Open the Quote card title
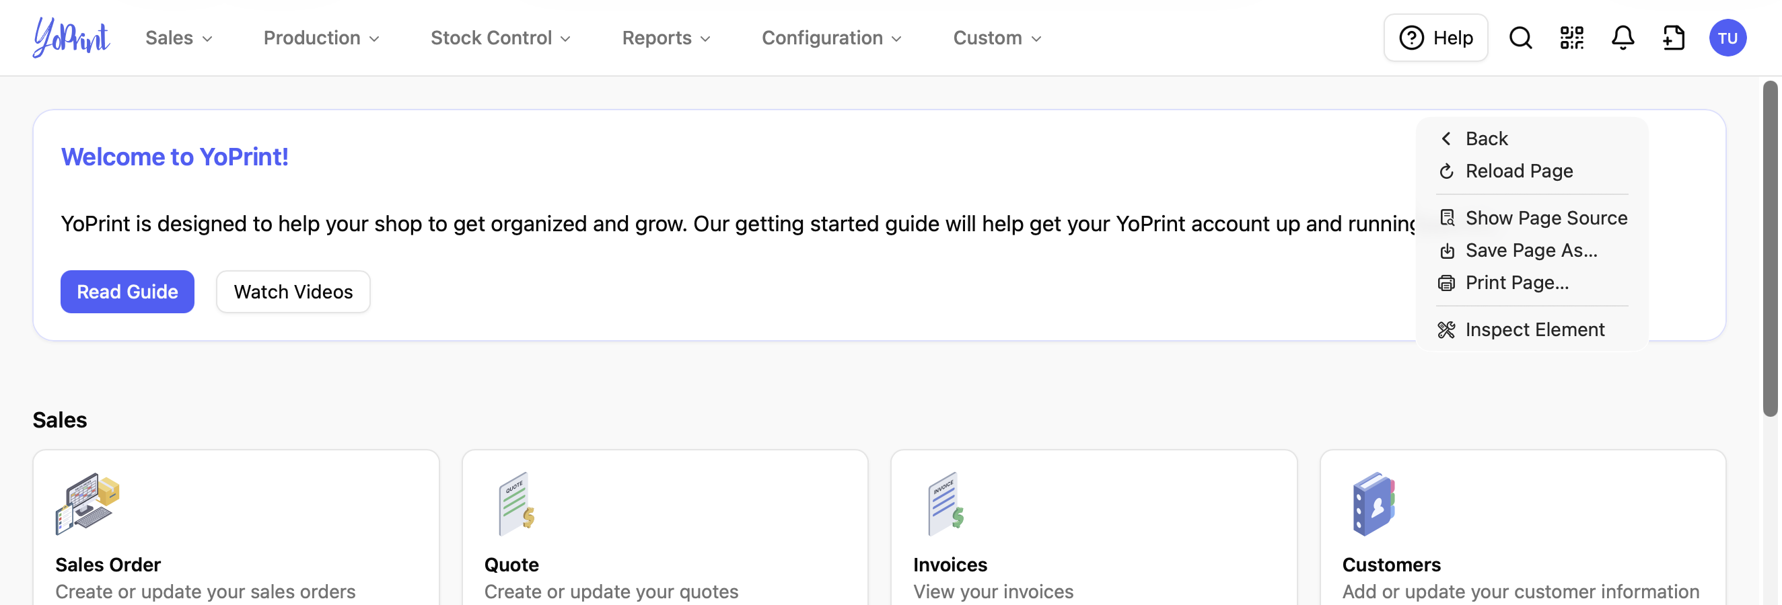The width and height of the screenshot is (1782, 605). [x=511, y=565]
